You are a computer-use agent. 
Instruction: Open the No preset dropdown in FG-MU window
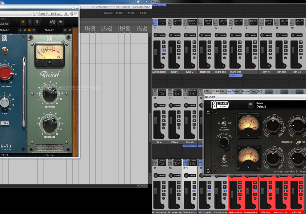point(255,97)
